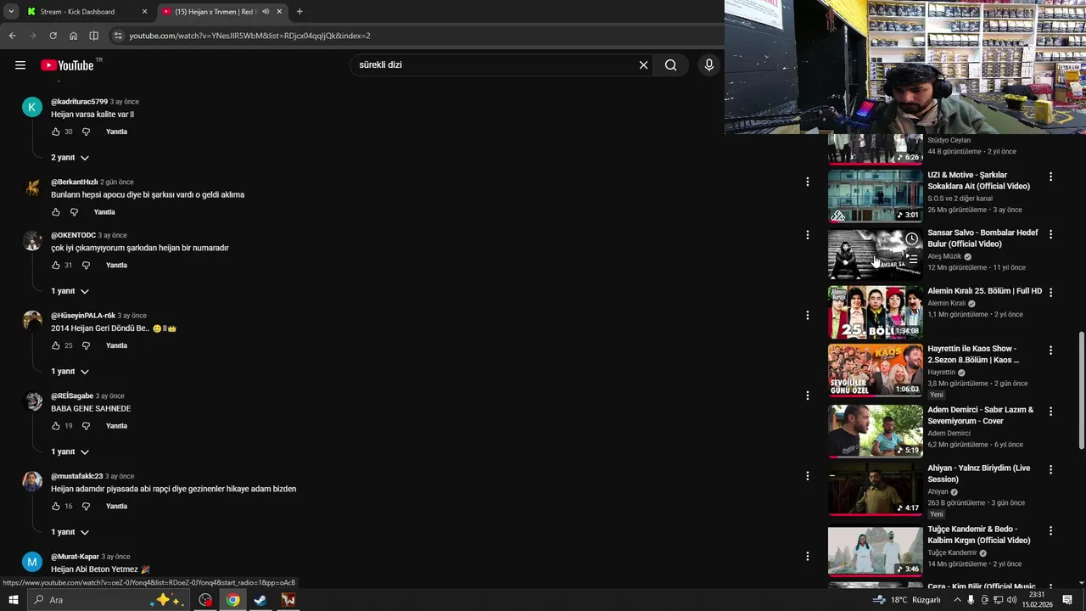Expand 1 yanıt under REİSagabe comment
Screen dimensions: 1086x611
pos(70,452)
